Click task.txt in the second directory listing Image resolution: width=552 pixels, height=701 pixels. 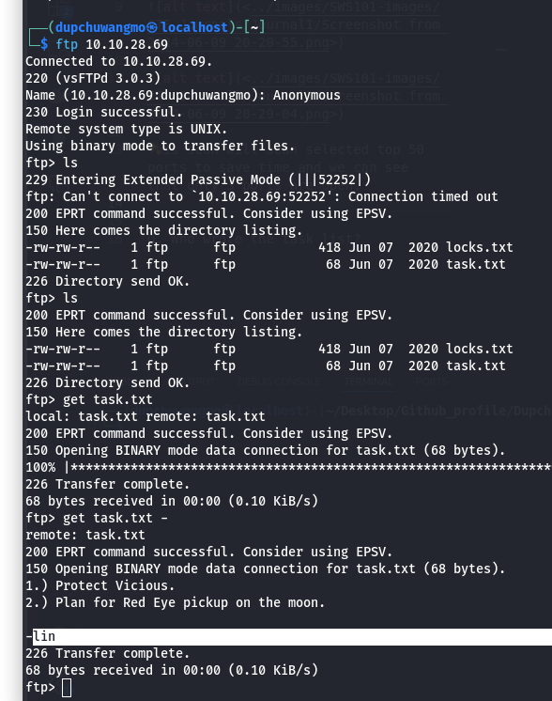[x=476, y=366]
